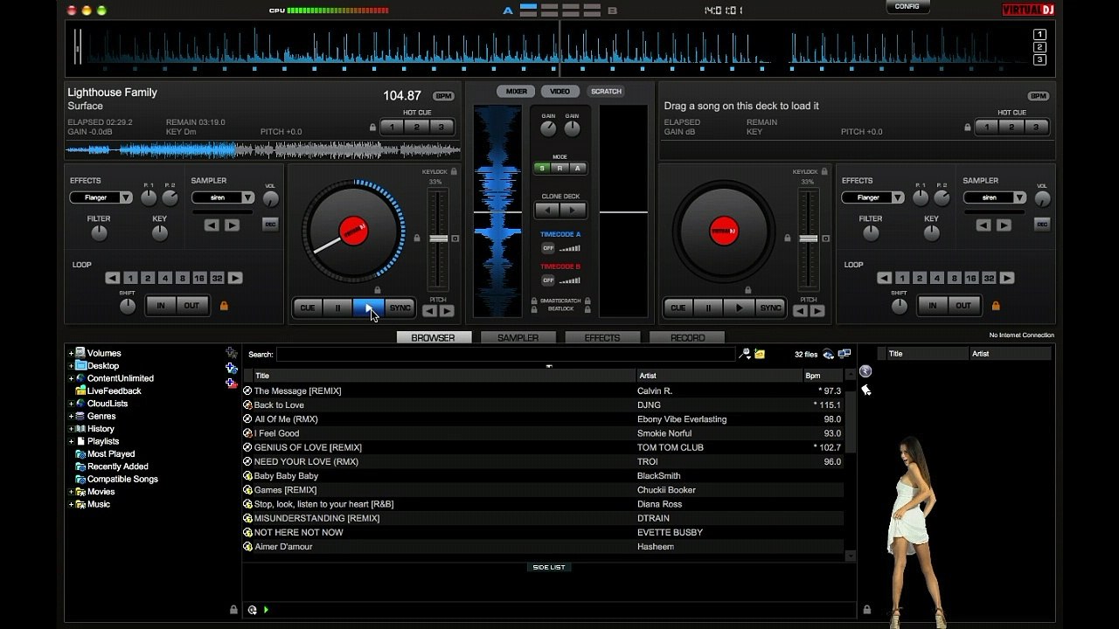Halve the left deck loop length arrow
This screenshot has height=629, width=1119.
[x=113, y=278]
